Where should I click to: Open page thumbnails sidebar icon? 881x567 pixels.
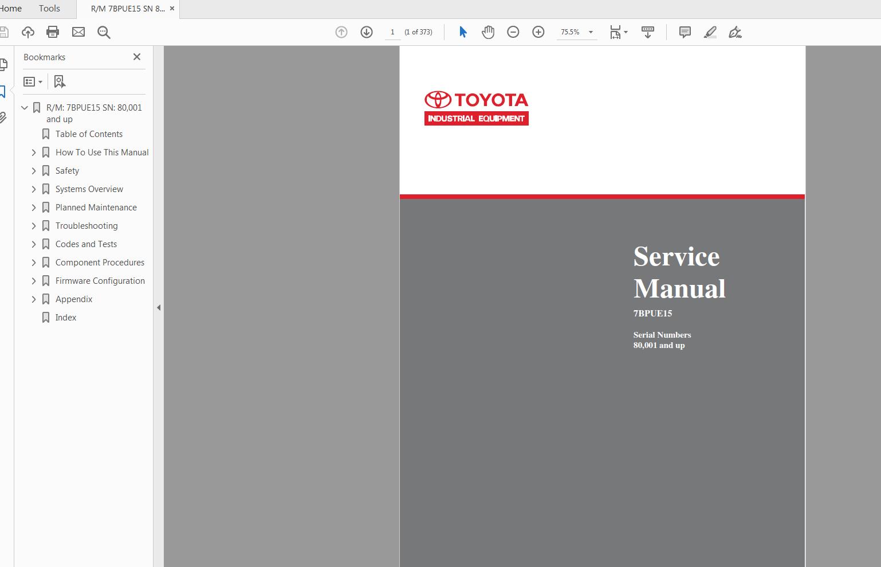click(x=3, y=64)
